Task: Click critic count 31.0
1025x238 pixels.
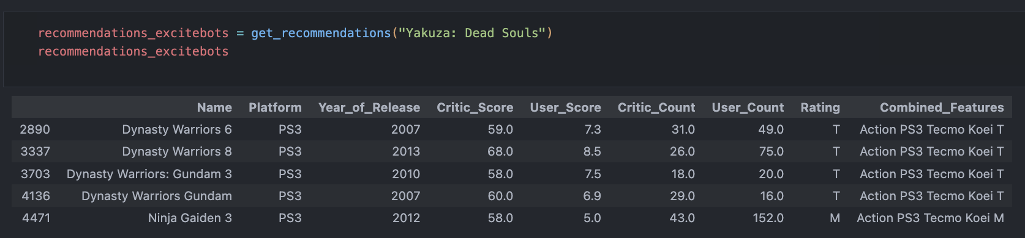Action: pyautogui.click(x=683, y=129)
